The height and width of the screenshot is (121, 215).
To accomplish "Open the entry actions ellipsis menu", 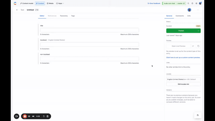I will (198, 10).
